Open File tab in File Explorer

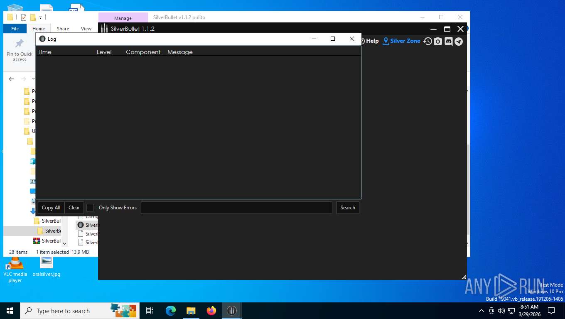(15, 29)
